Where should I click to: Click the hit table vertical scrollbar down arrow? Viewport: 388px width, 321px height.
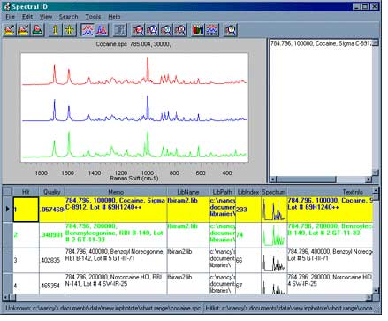pyautogui.click(x=376, y=290)
